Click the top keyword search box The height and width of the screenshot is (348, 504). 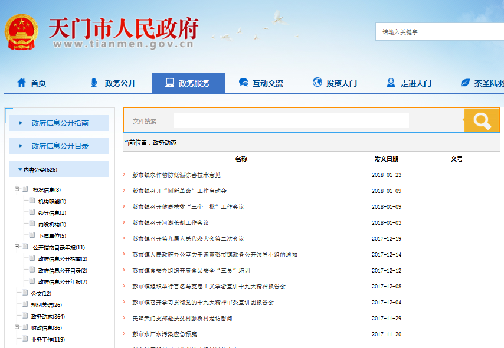pos(440,32)
